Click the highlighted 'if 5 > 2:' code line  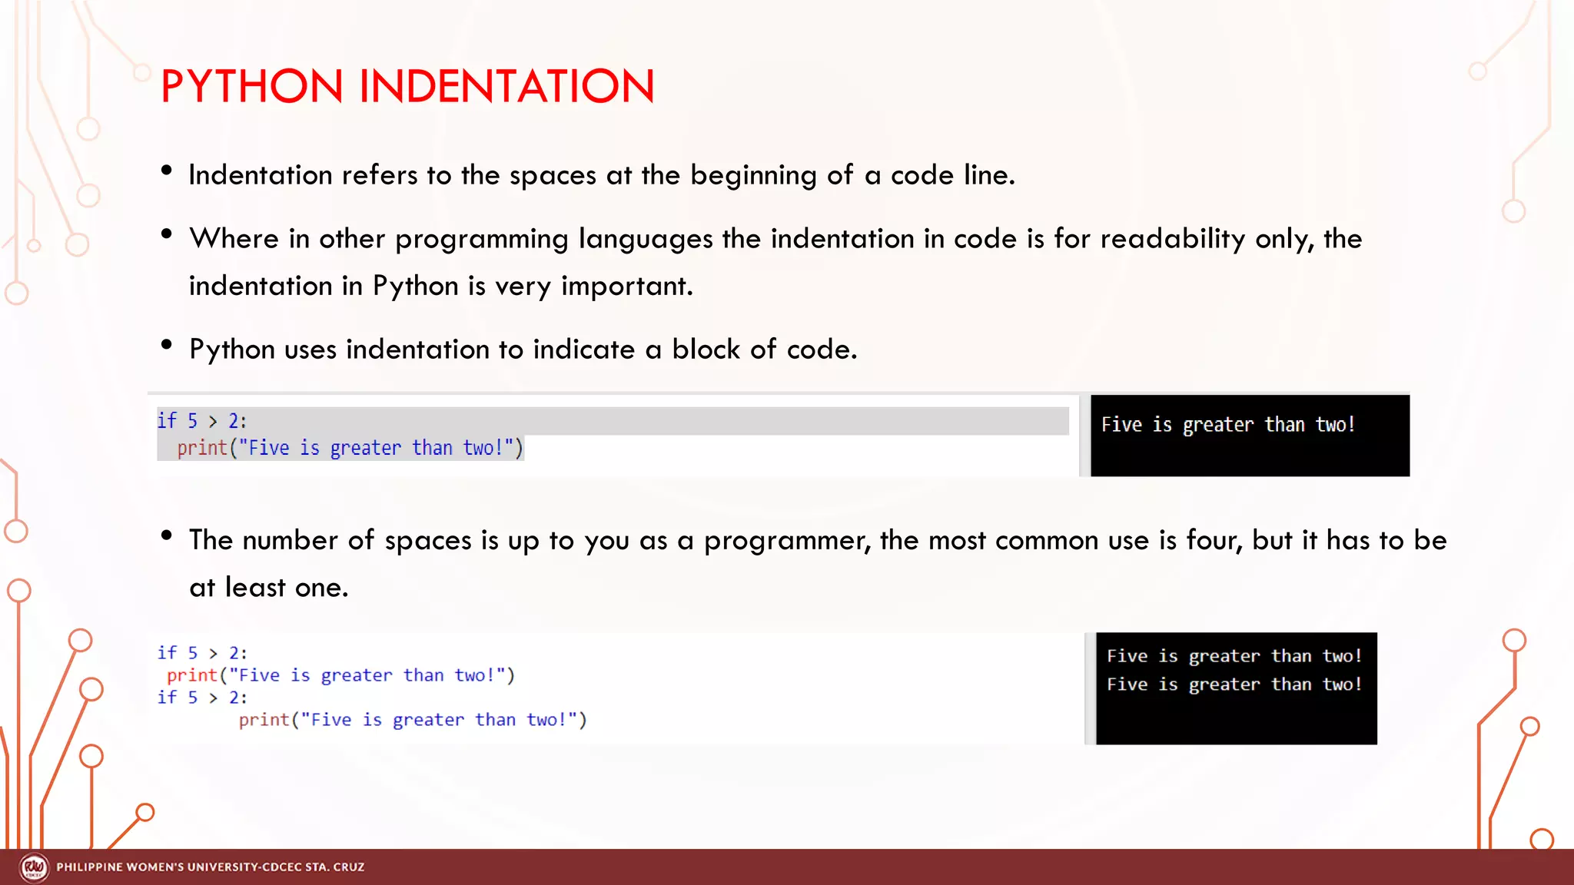(202, 421)
